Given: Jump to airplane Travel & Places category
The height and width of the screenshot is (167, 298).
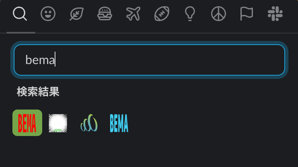Looking at the screenshot, I should click(133, 14).
